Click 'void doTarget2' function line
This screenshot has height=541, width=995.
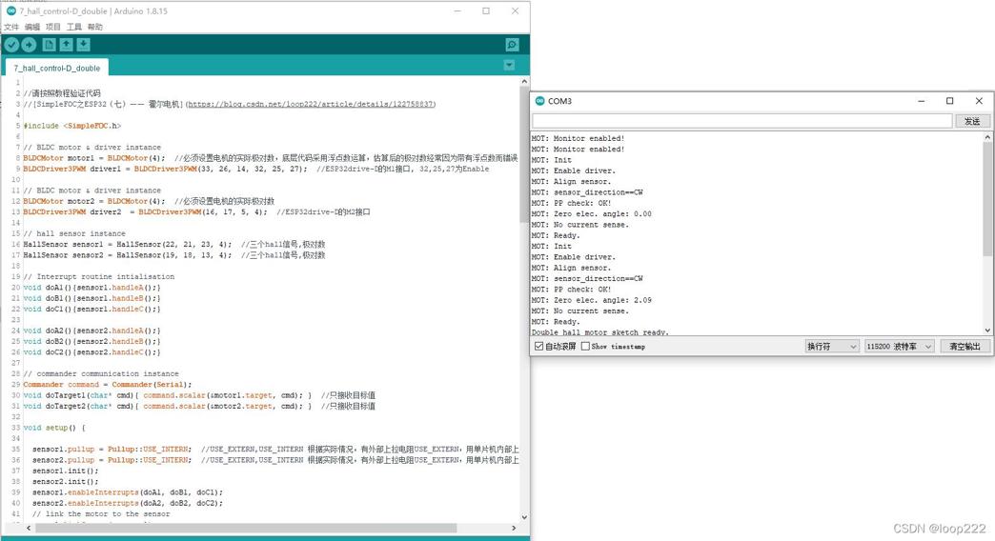(199, 406)
